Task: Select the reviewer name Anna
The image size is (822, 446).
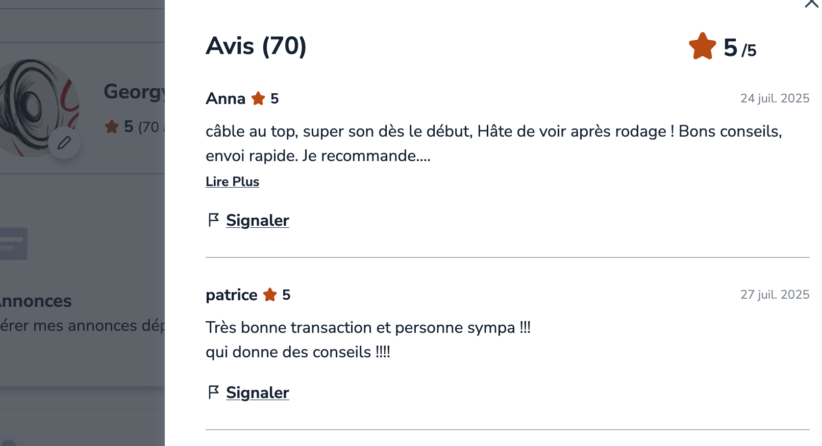Action: pyautogui.click(x=226, y=98)
